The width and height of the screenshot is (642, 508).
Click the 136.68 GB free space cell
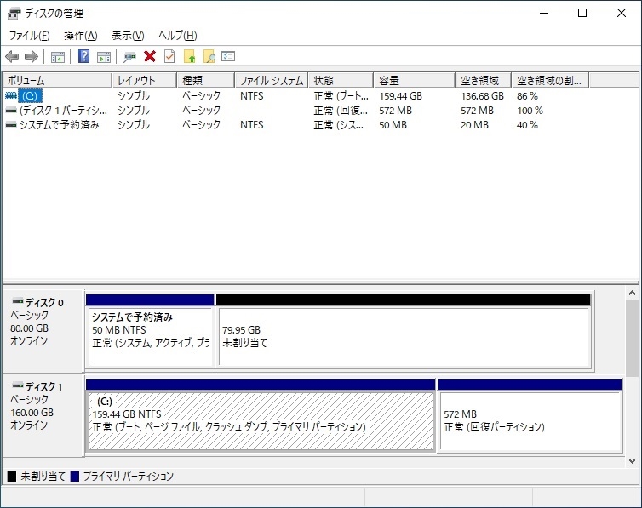(482, 95)
